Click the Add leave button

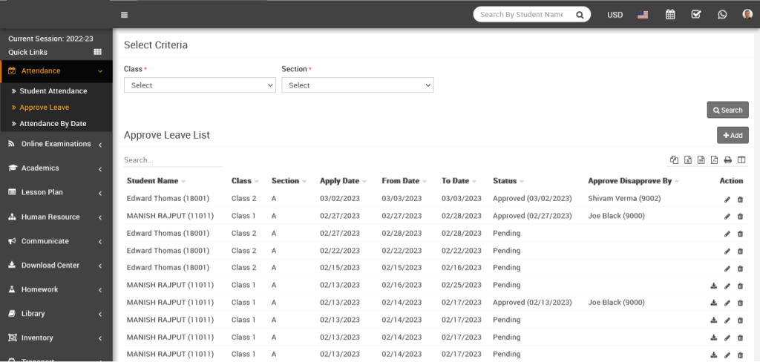click(x=733, y=136)
